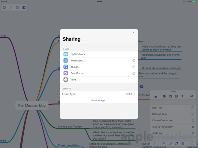
Task: Tap the paste clipboard icon
Action: click(x=176, y=143)
